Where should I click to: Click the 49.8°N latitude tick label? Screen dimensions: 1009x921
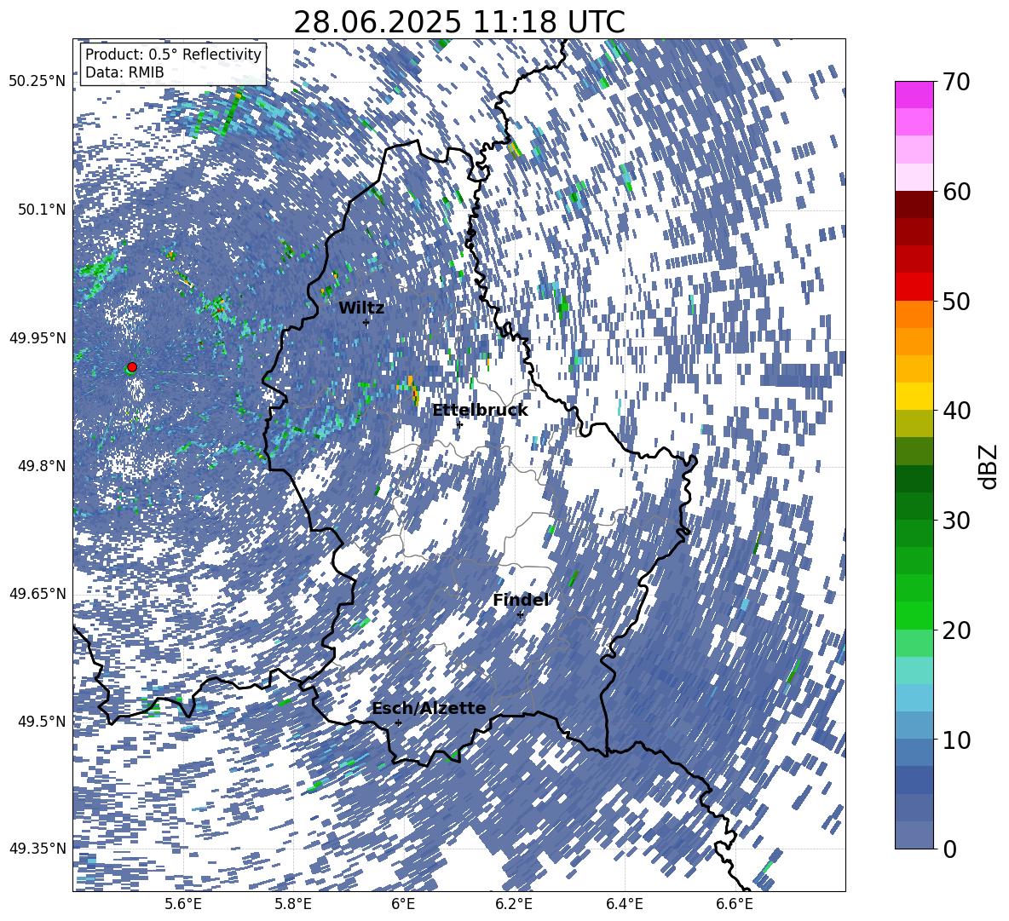(x=41, y=466)
